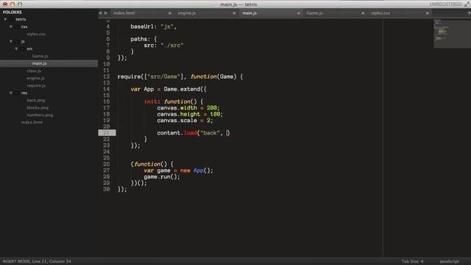
Task: Open Game.js from the sidebar
Action: 40,56
